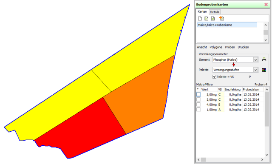Switch to the Karten tab
This screenshot has height=164, width=272.
coord(202,11)
